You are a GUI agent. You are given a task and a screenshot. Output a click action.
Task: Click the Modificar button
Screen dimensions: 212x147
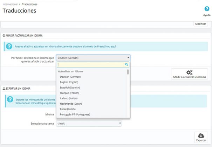tap(200, 24)
